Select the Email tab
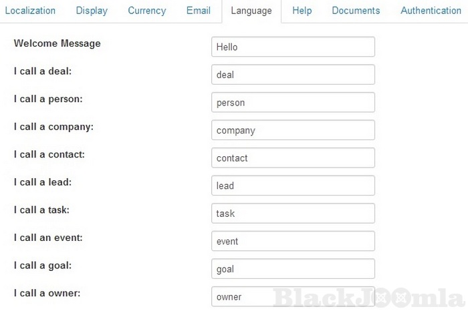Image resolution: width=468 pixels, height=311 pixels. coord(199,11)
